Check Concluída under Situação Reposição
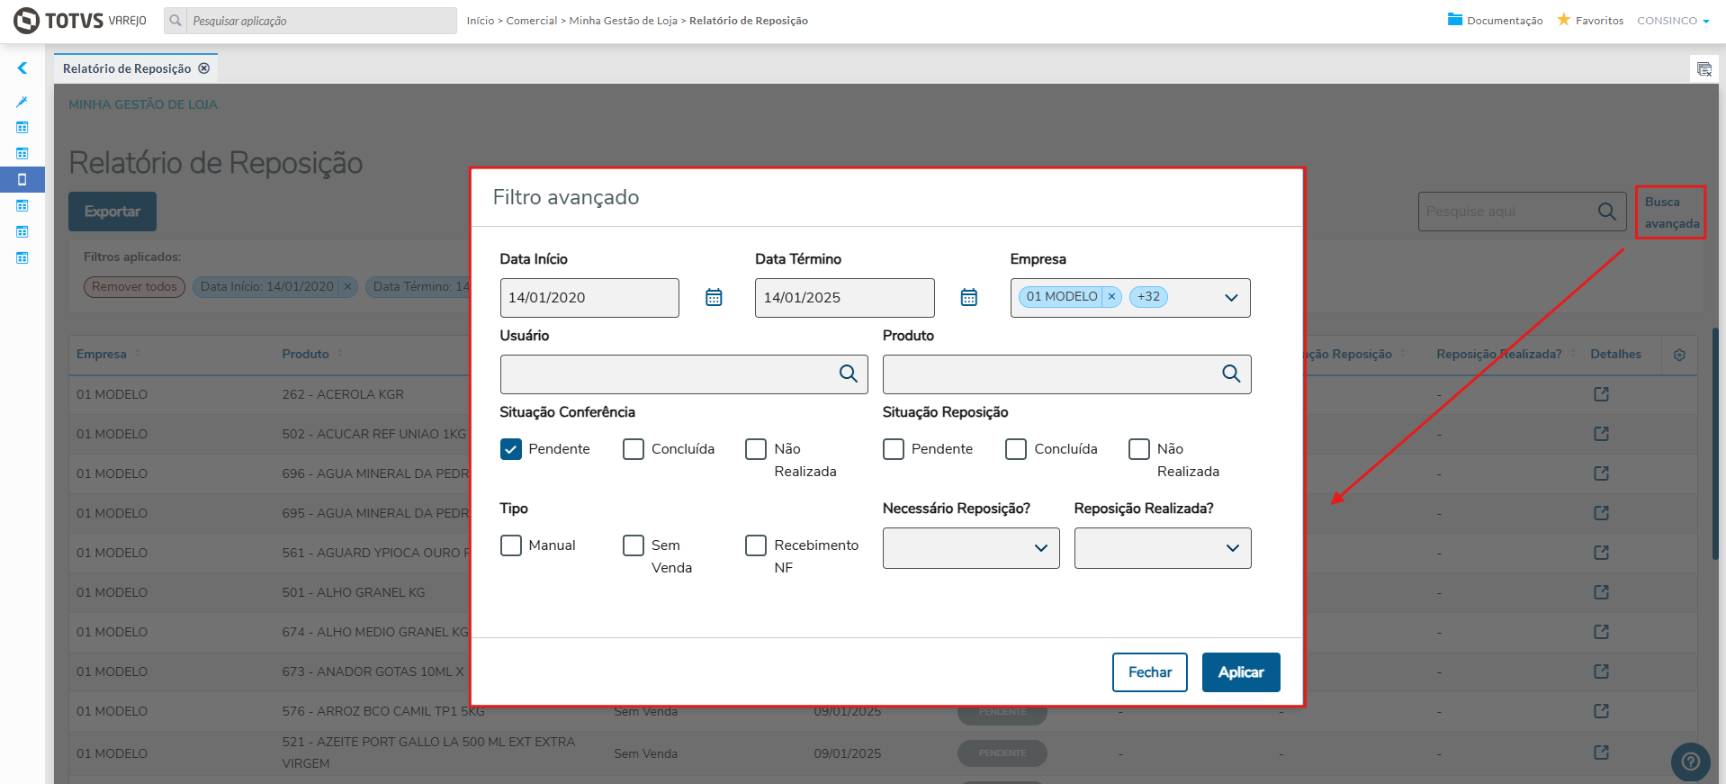Viewport: 1726px width, 784px height. [1016, 449]
